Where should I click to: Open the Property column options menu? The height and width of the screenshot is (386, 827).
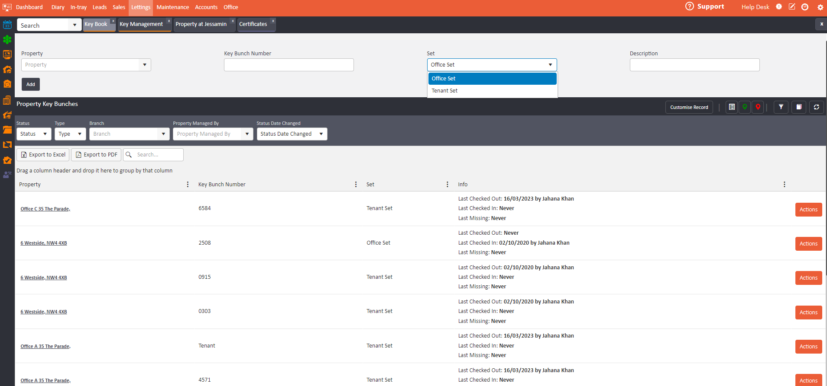point(188,185)
